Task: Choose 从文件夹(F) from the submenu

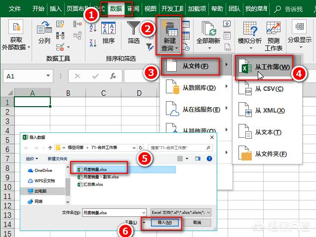Action: tap(267, 154)
